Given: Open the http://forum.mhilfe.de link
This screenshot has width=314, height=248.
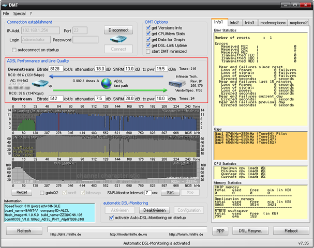Looking at the screenshot, I should click(x=186, y=235).
